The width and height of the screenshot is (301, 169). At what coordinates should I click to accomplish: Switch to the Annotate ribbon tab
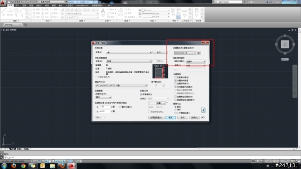click(x=24, y=5)
